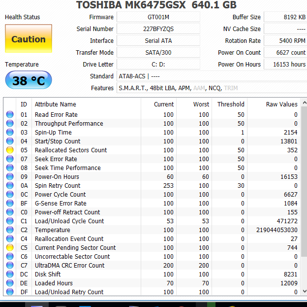This screenshot has height=307, width=307.
Task: Click the status orb for Uncorrectable Sector Count
Action: [10, 256]
